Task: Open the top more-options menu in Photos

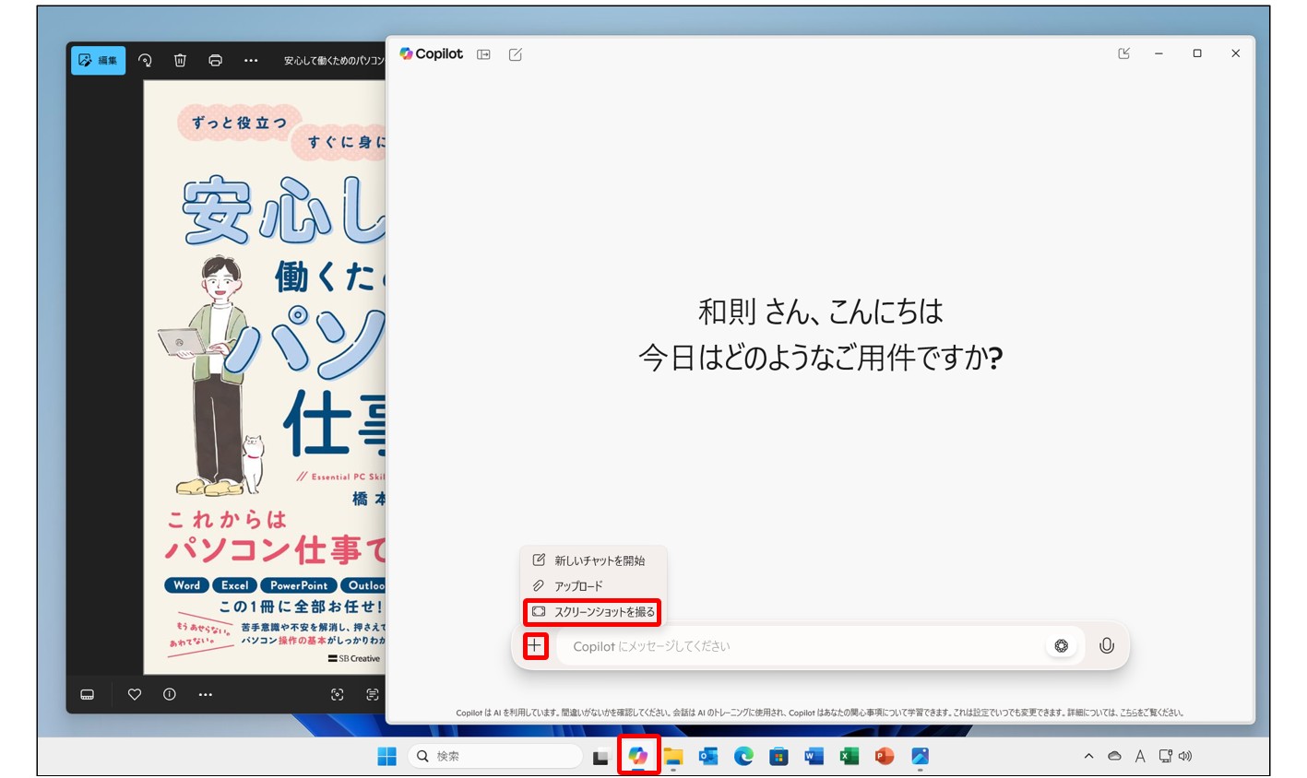Action: pyautogui.click(x=251, y=60)
